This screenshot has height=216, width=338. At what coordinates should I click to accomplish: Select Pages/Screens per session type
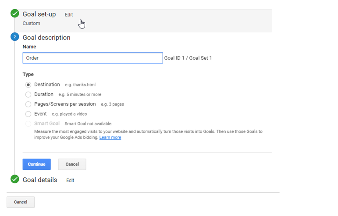(x=28, y=104)
